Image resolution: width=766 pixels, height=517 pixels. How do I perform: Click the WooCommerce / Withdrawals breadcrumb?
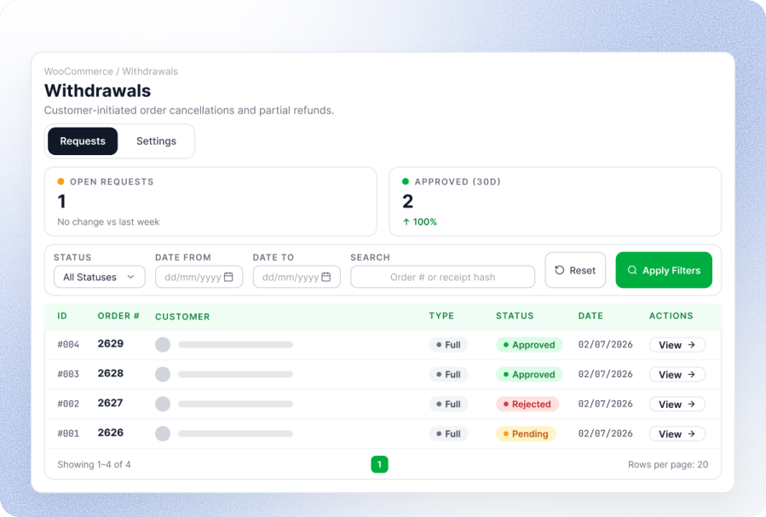111,72
